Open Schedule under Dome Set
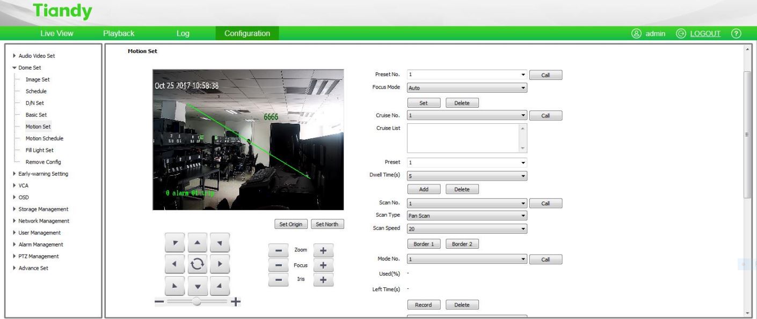 pyautogui.click(x=36, y=91)
